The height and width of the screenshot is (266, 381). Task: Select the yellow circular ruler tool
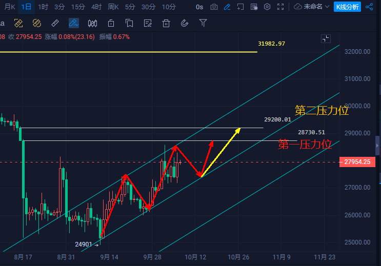point(37,24)
